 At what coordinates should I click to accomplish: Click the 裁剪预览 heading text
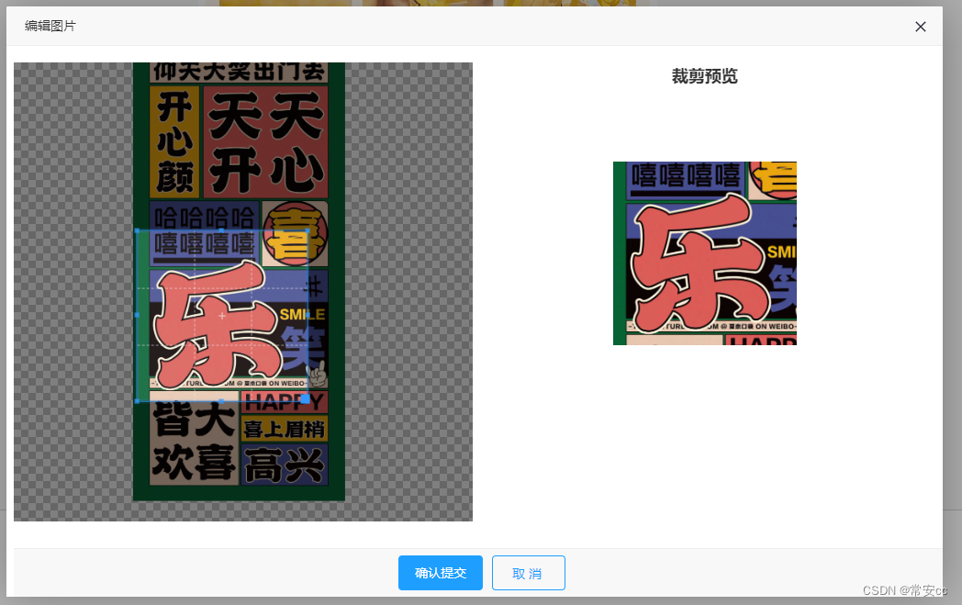click(704, 76)
